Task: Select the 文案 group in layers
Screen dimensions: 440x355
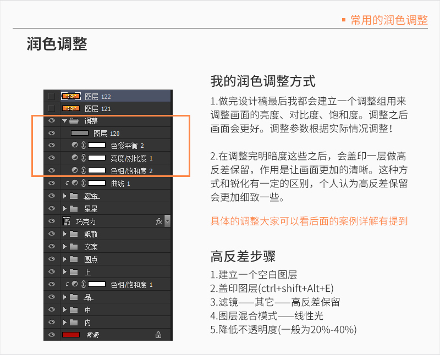Action: click(91, 247)
